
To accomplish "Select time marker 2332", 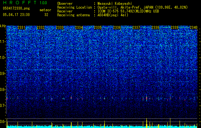I will (41, 28).
